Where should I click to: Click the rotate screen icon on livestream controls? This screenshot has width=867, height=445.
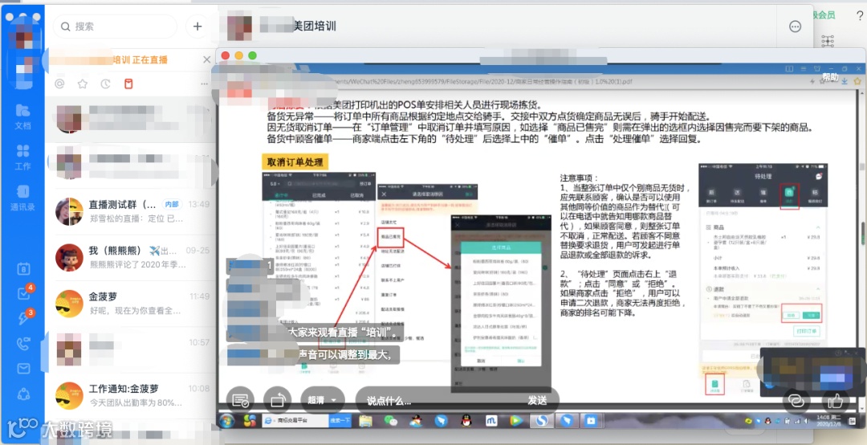click(277, 399)
